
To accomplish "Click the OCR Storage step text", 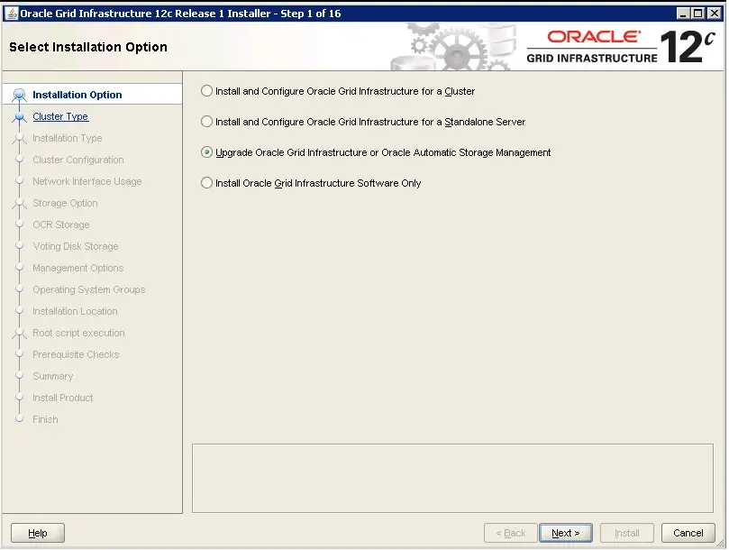I will (61, 225).
